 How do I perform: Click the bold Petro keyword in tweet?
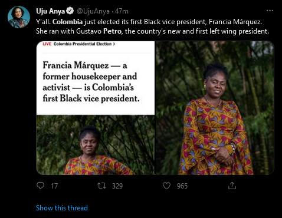(112, 31)
